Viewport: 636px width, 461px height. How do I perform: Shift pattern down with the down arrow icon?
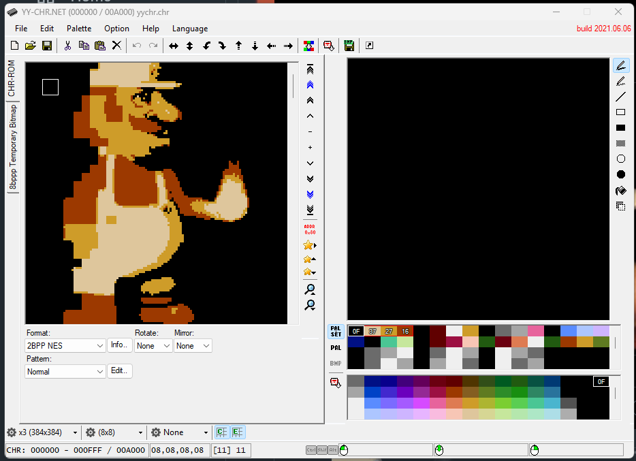point(255,46)
